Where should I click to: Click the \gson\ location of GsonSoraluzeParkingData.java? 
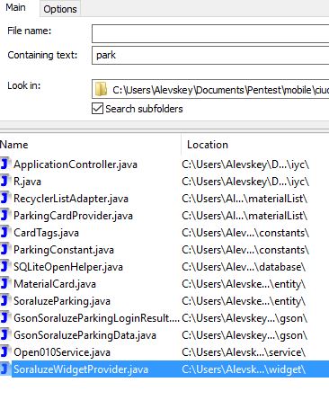click(245, 335)
